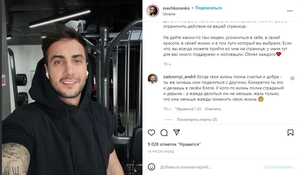Viewport: 298px width, 175px height.
Task: Open svechkorenko's profile avatar
Action: pyautogui.click(x=153, y=11)
